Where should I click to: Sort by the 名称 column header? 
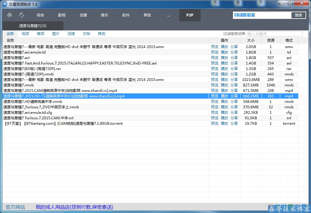click(x=10, y=40)
